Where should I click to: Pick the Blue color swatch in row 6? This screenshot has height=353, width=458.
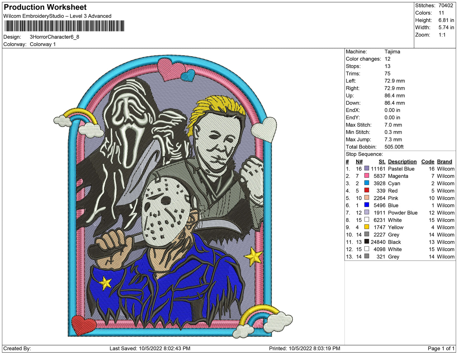[x=367, y=205]
